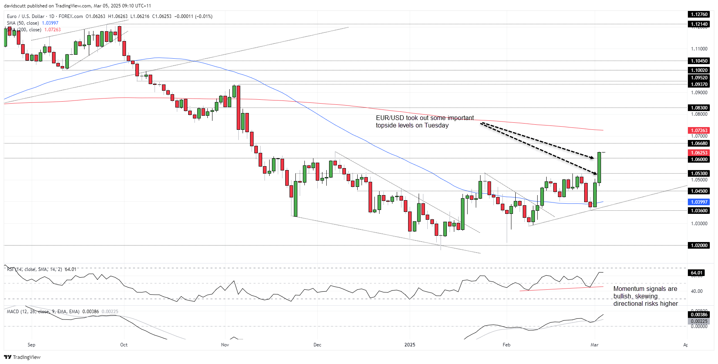Click the 1.12760 price level label
Viewport: 718px width, 364px height.
click(x=699, y=14)
